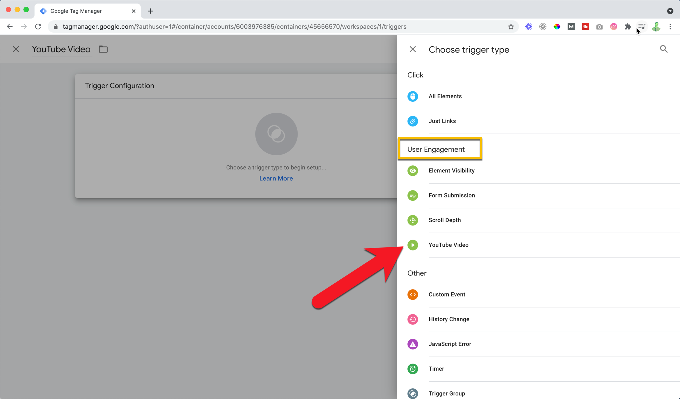
Task: Open the folder icon next to trigger name
Action: 103,49
